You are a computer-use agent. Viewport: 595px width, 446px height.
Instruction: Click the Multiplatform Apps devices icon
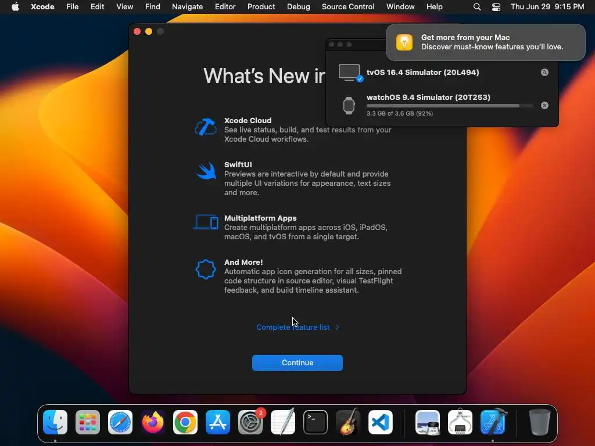(206, 222)
